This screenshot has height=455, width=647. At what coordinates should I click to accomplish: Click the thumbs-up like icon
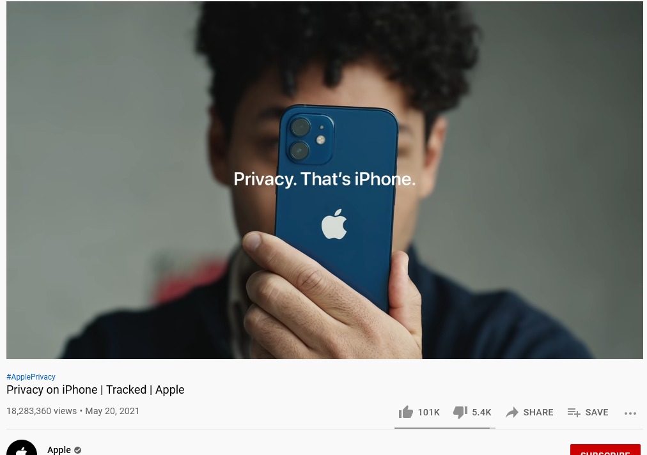tap(405, 412)
